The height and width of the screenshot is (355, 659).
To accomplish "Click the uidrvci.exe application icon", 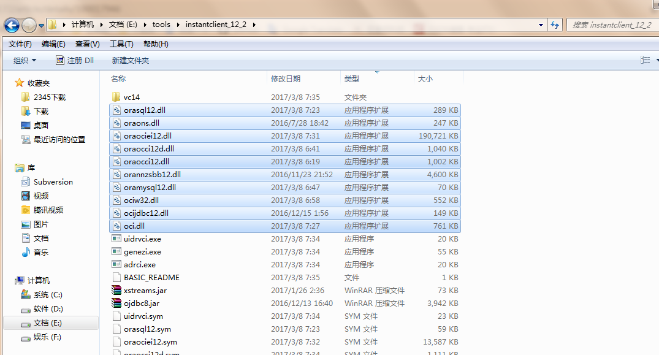I will [x=116, y=239].
